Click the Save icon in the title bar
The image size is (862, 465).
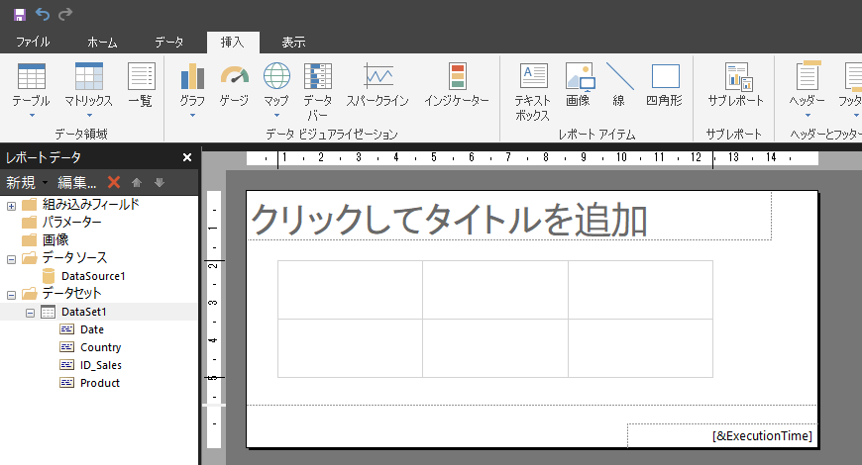[x=20, y=14]
